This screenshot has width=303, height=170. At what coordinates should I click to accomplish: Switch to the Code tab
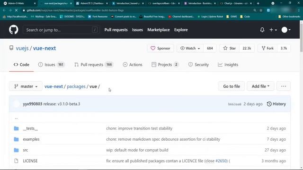pyautogui.click(x=21, y=65)
